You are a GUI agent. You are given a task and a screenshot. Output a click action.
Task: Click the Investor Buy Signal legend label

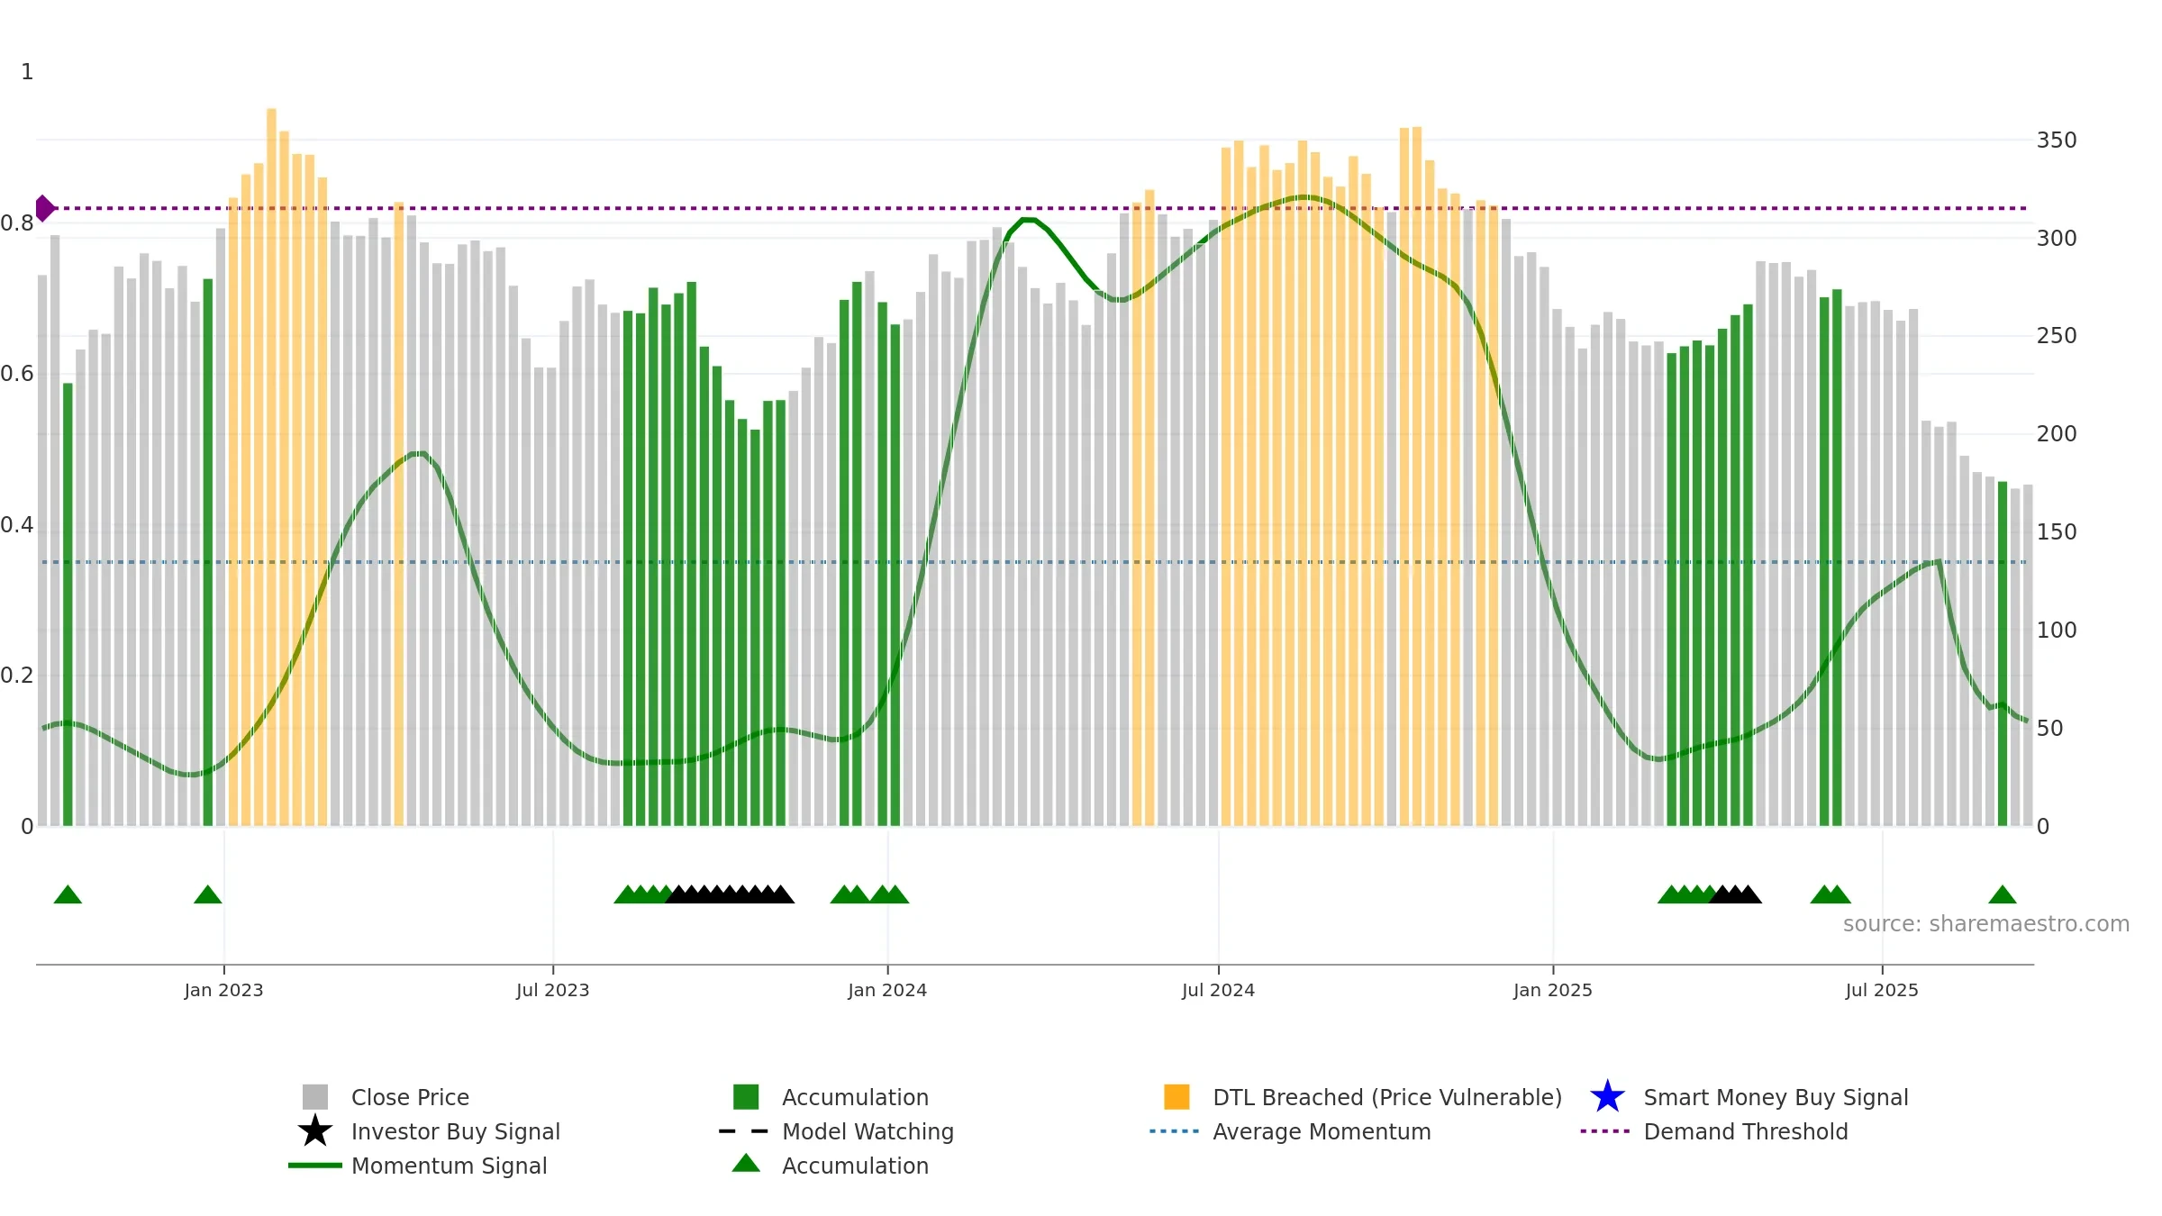(x=456, y=1131)
